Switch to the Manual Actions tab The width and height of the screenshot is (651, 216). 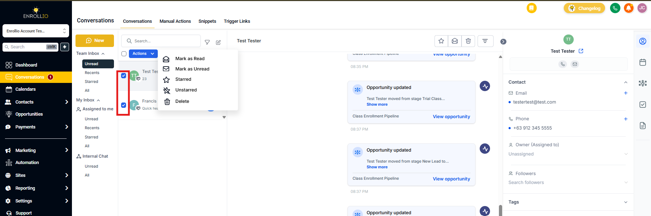coord(175,21)
